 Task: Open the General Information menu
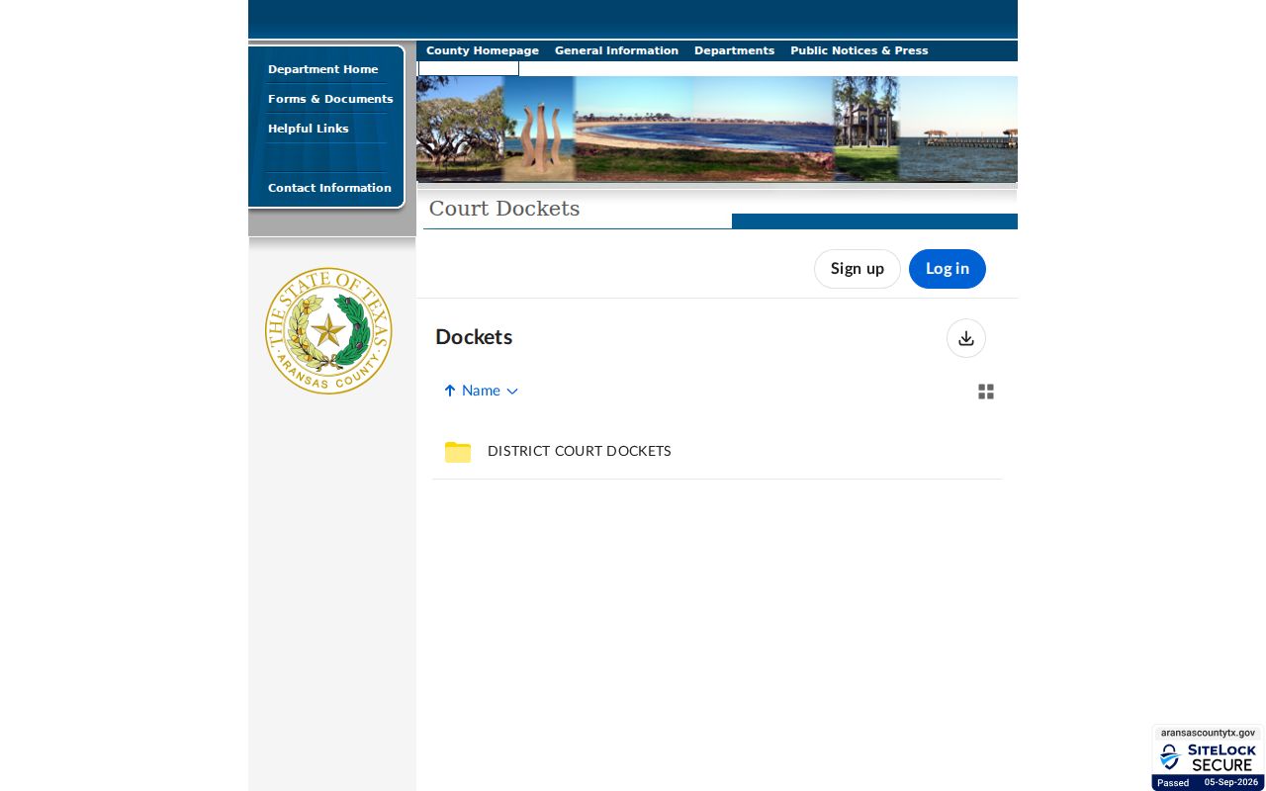click(616, 50)
